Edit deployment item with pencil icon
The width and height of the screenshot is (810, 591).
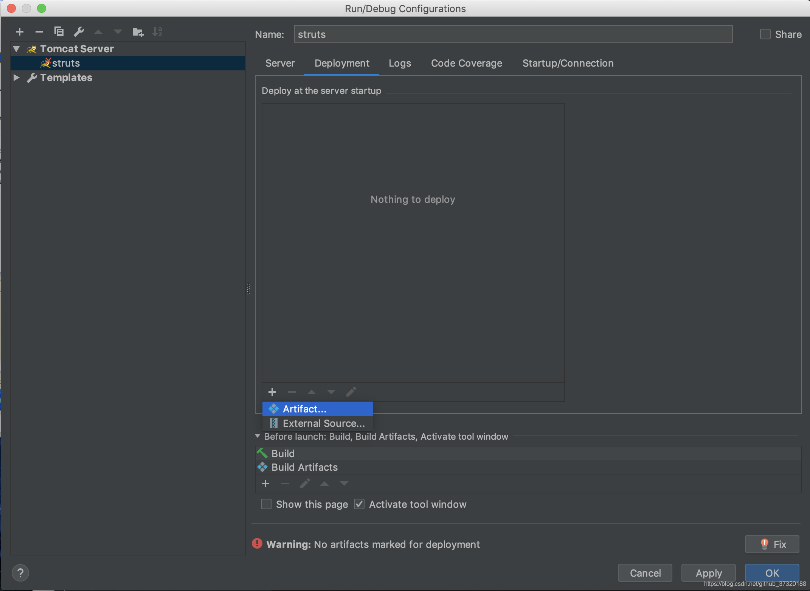point(351,392)
